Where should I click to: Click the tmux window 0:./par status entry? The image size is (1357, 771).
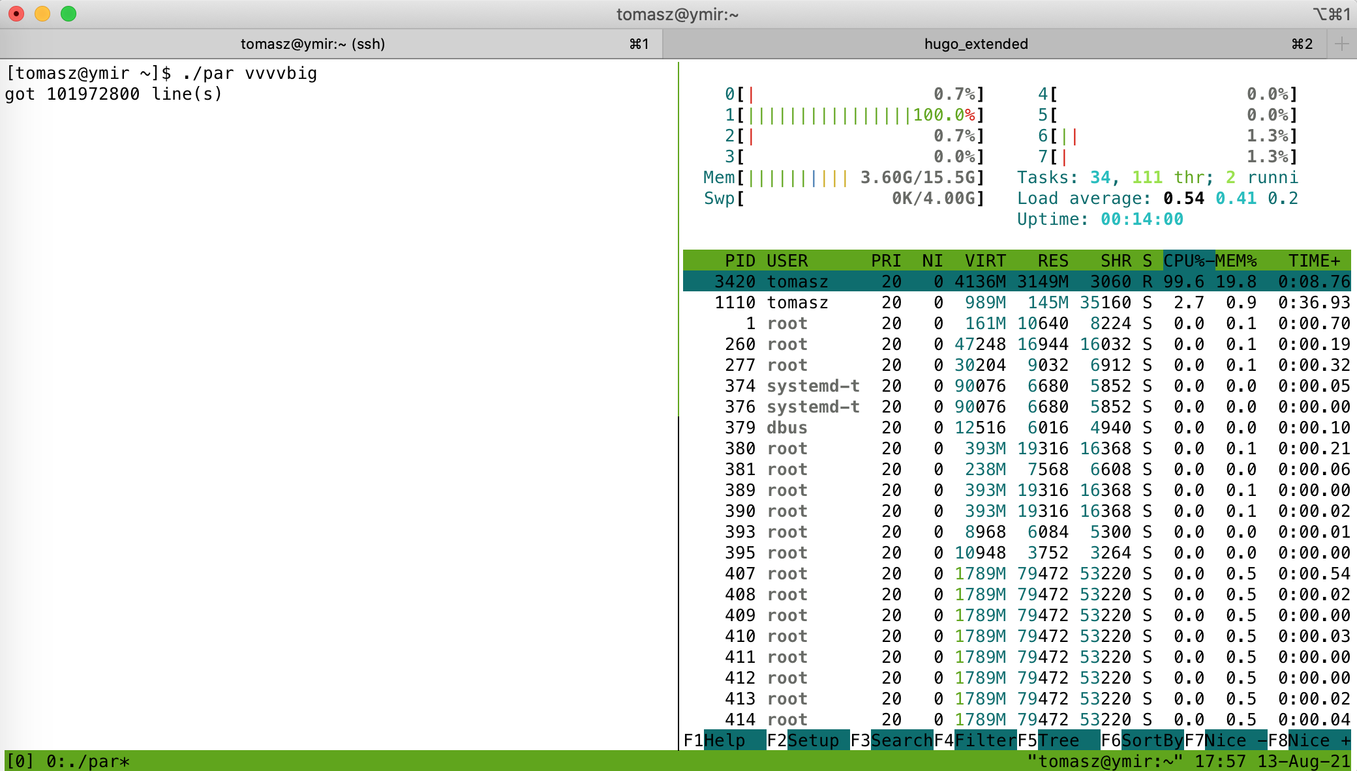[88, 761]
